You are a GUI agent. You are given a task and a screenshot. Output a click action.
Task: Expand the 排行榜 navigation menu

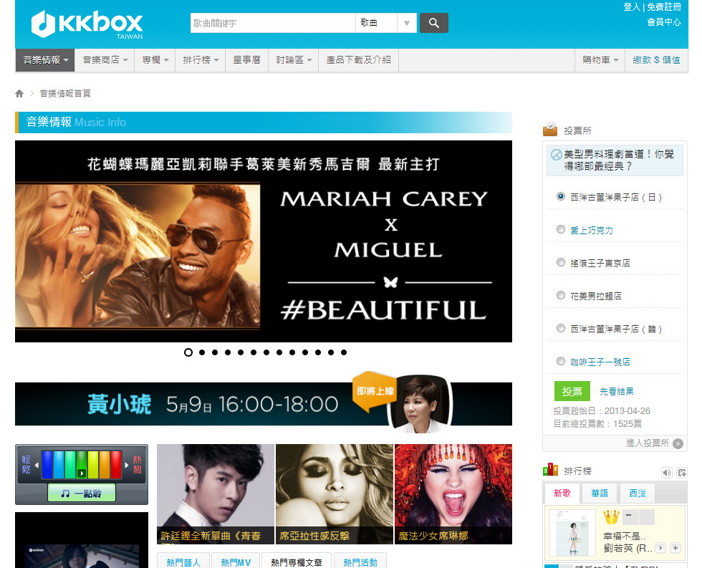point(200,60)
